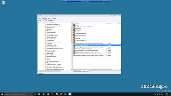Click the MAPS folder in the list

[x=76, y=25]
